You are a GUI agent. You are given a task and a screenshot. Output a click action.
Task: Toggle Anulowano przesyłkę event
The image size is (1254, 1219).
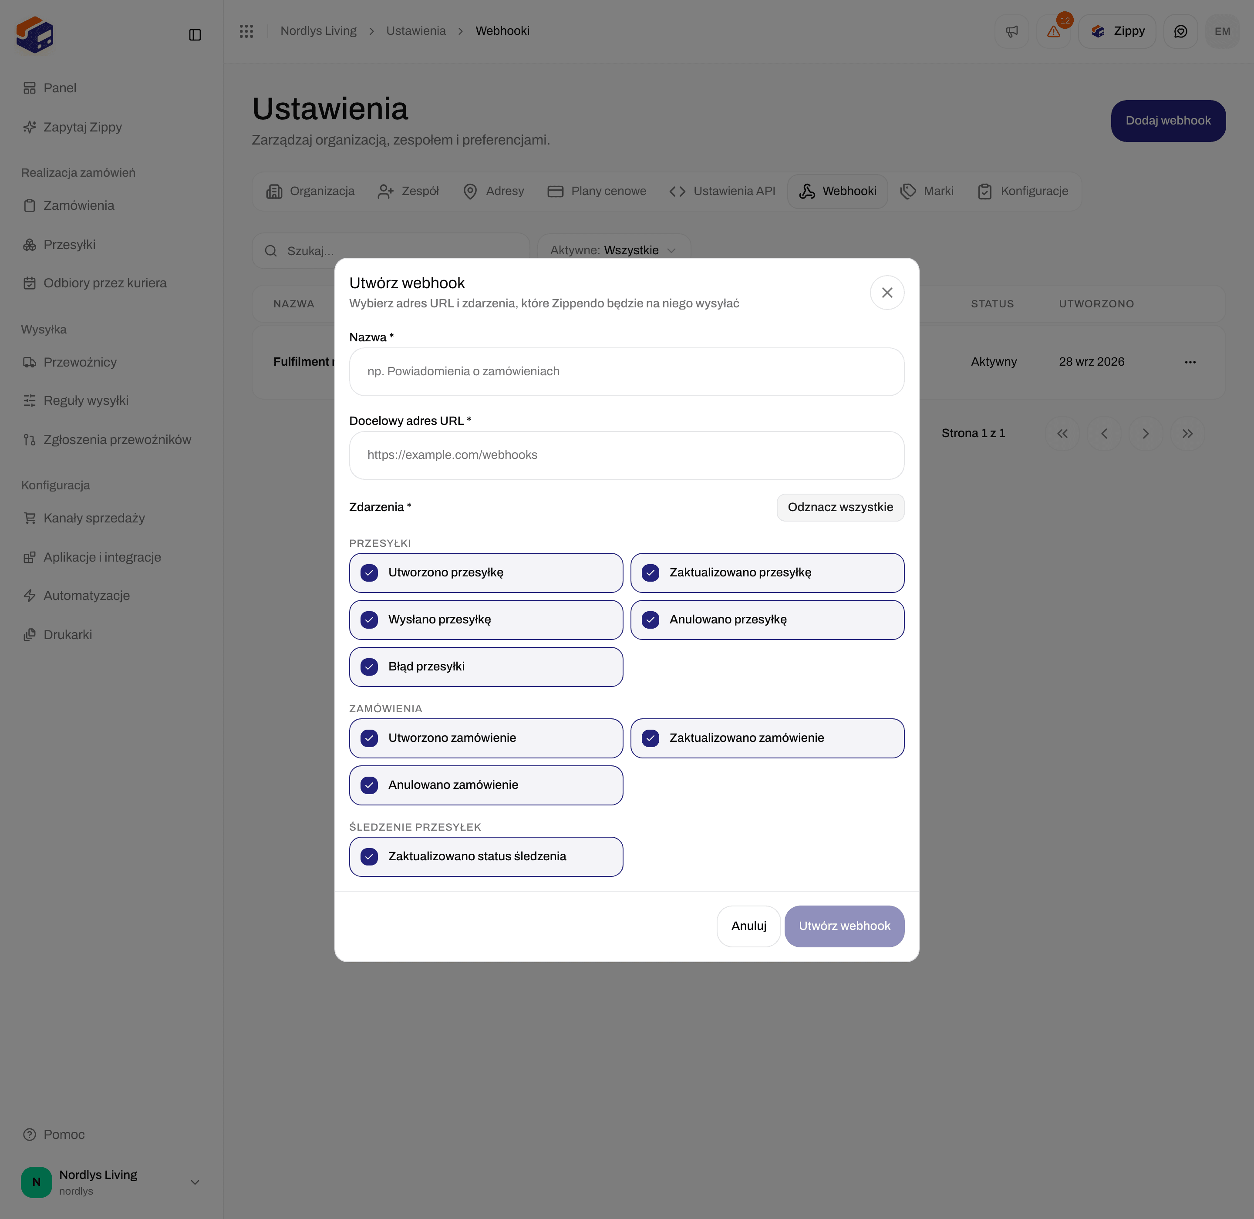(x=767, y=620)
